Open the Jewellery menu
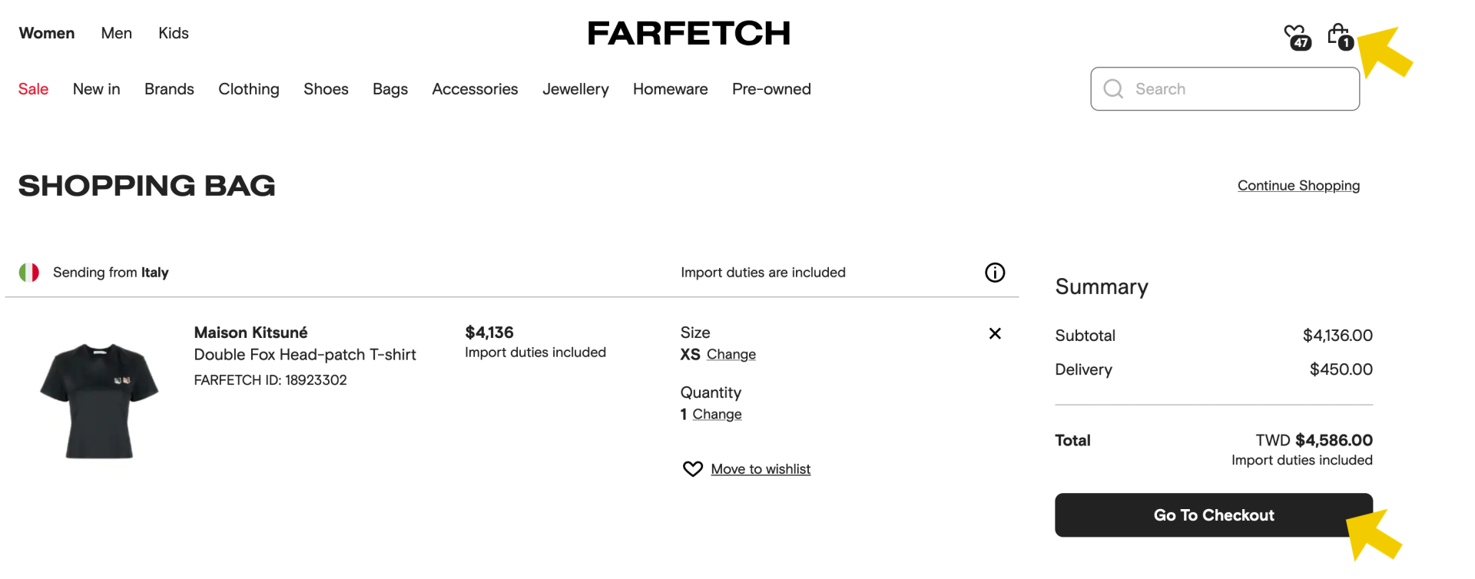This screenshot has height=579, width=1475. [x=575, y=89]
